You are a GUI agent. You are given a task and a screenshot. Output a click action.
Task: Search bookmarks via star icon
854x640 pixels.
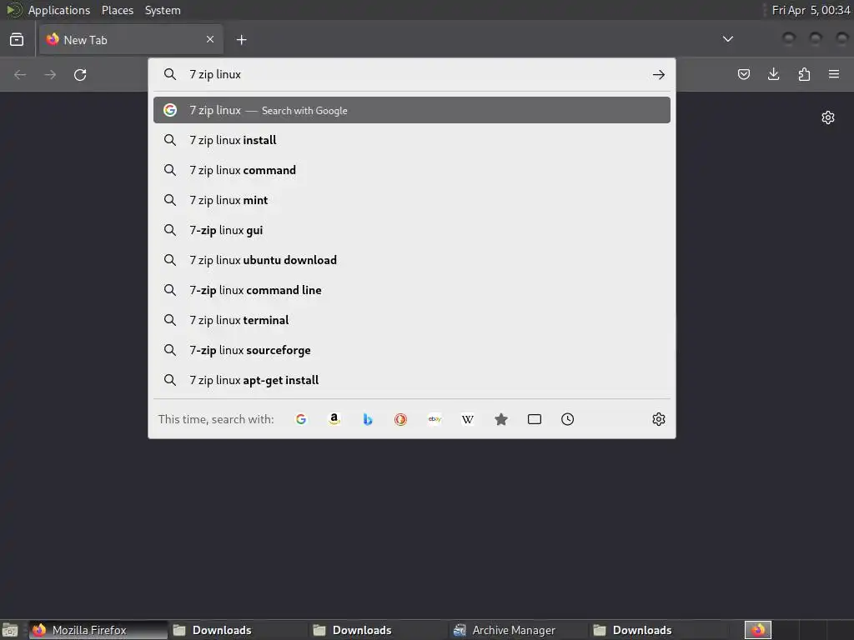tap(501, 419)
